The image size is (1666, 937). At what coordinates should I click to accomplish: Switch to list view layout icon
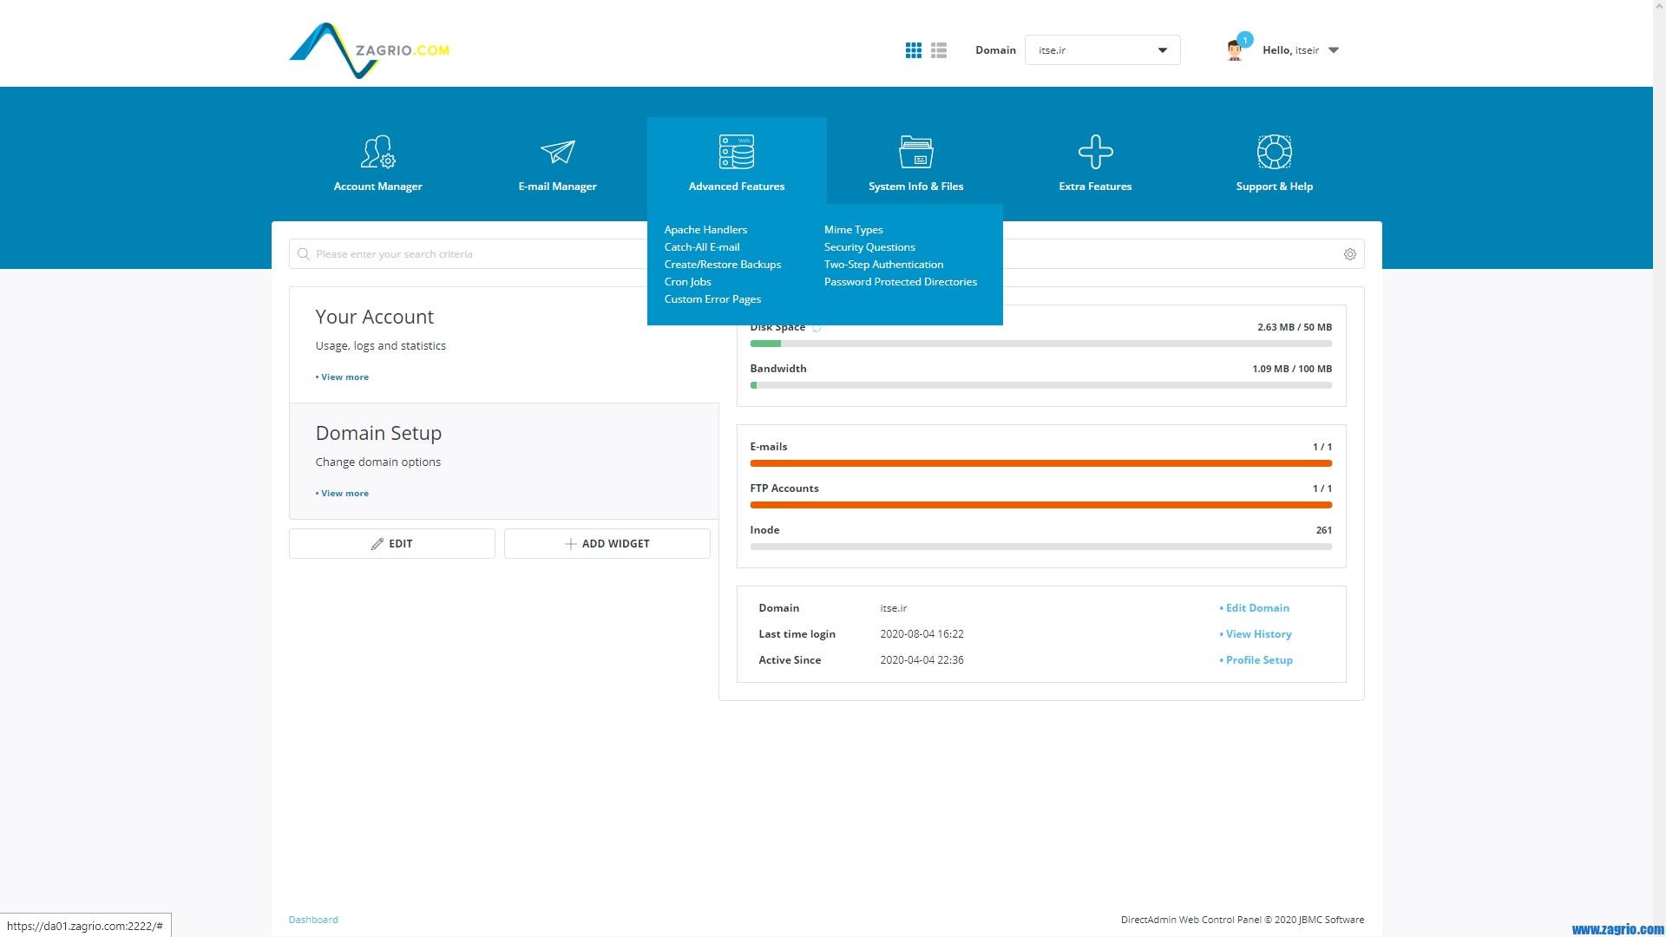939,50
